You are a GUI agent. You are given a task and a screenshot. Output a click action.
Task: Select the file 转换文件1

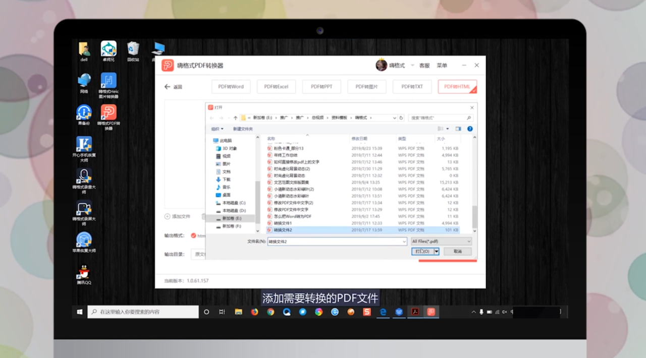point(279,223)
